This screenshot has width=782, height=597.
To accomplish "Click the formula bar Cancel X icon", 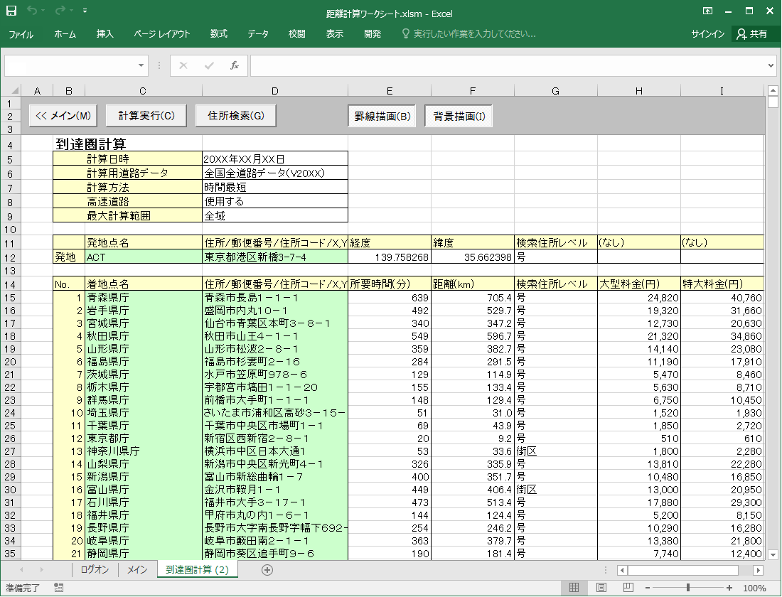I will coord(183,65).
